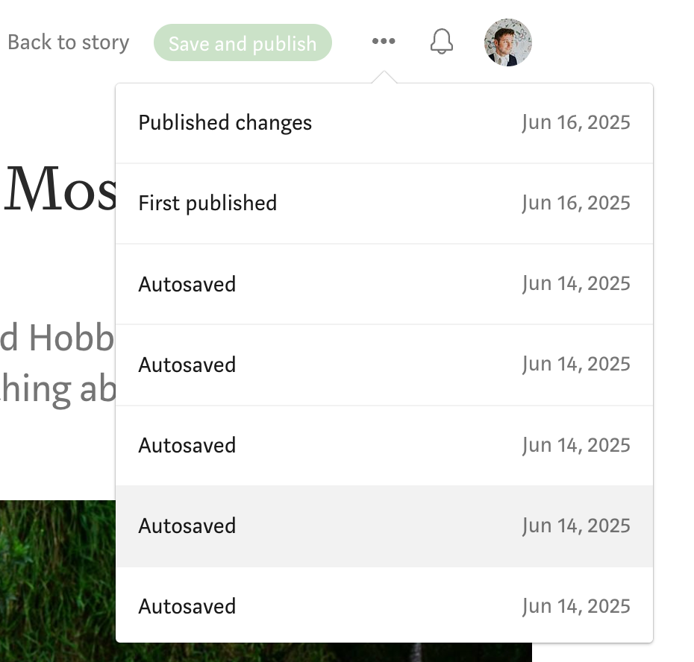This screenshot has width=694, height=662.
Task: Choose the third Autosaved revision
Action: click(384, 445)
